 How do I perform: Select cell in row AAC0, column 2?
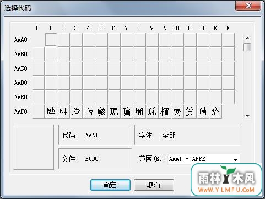(63, 68)
